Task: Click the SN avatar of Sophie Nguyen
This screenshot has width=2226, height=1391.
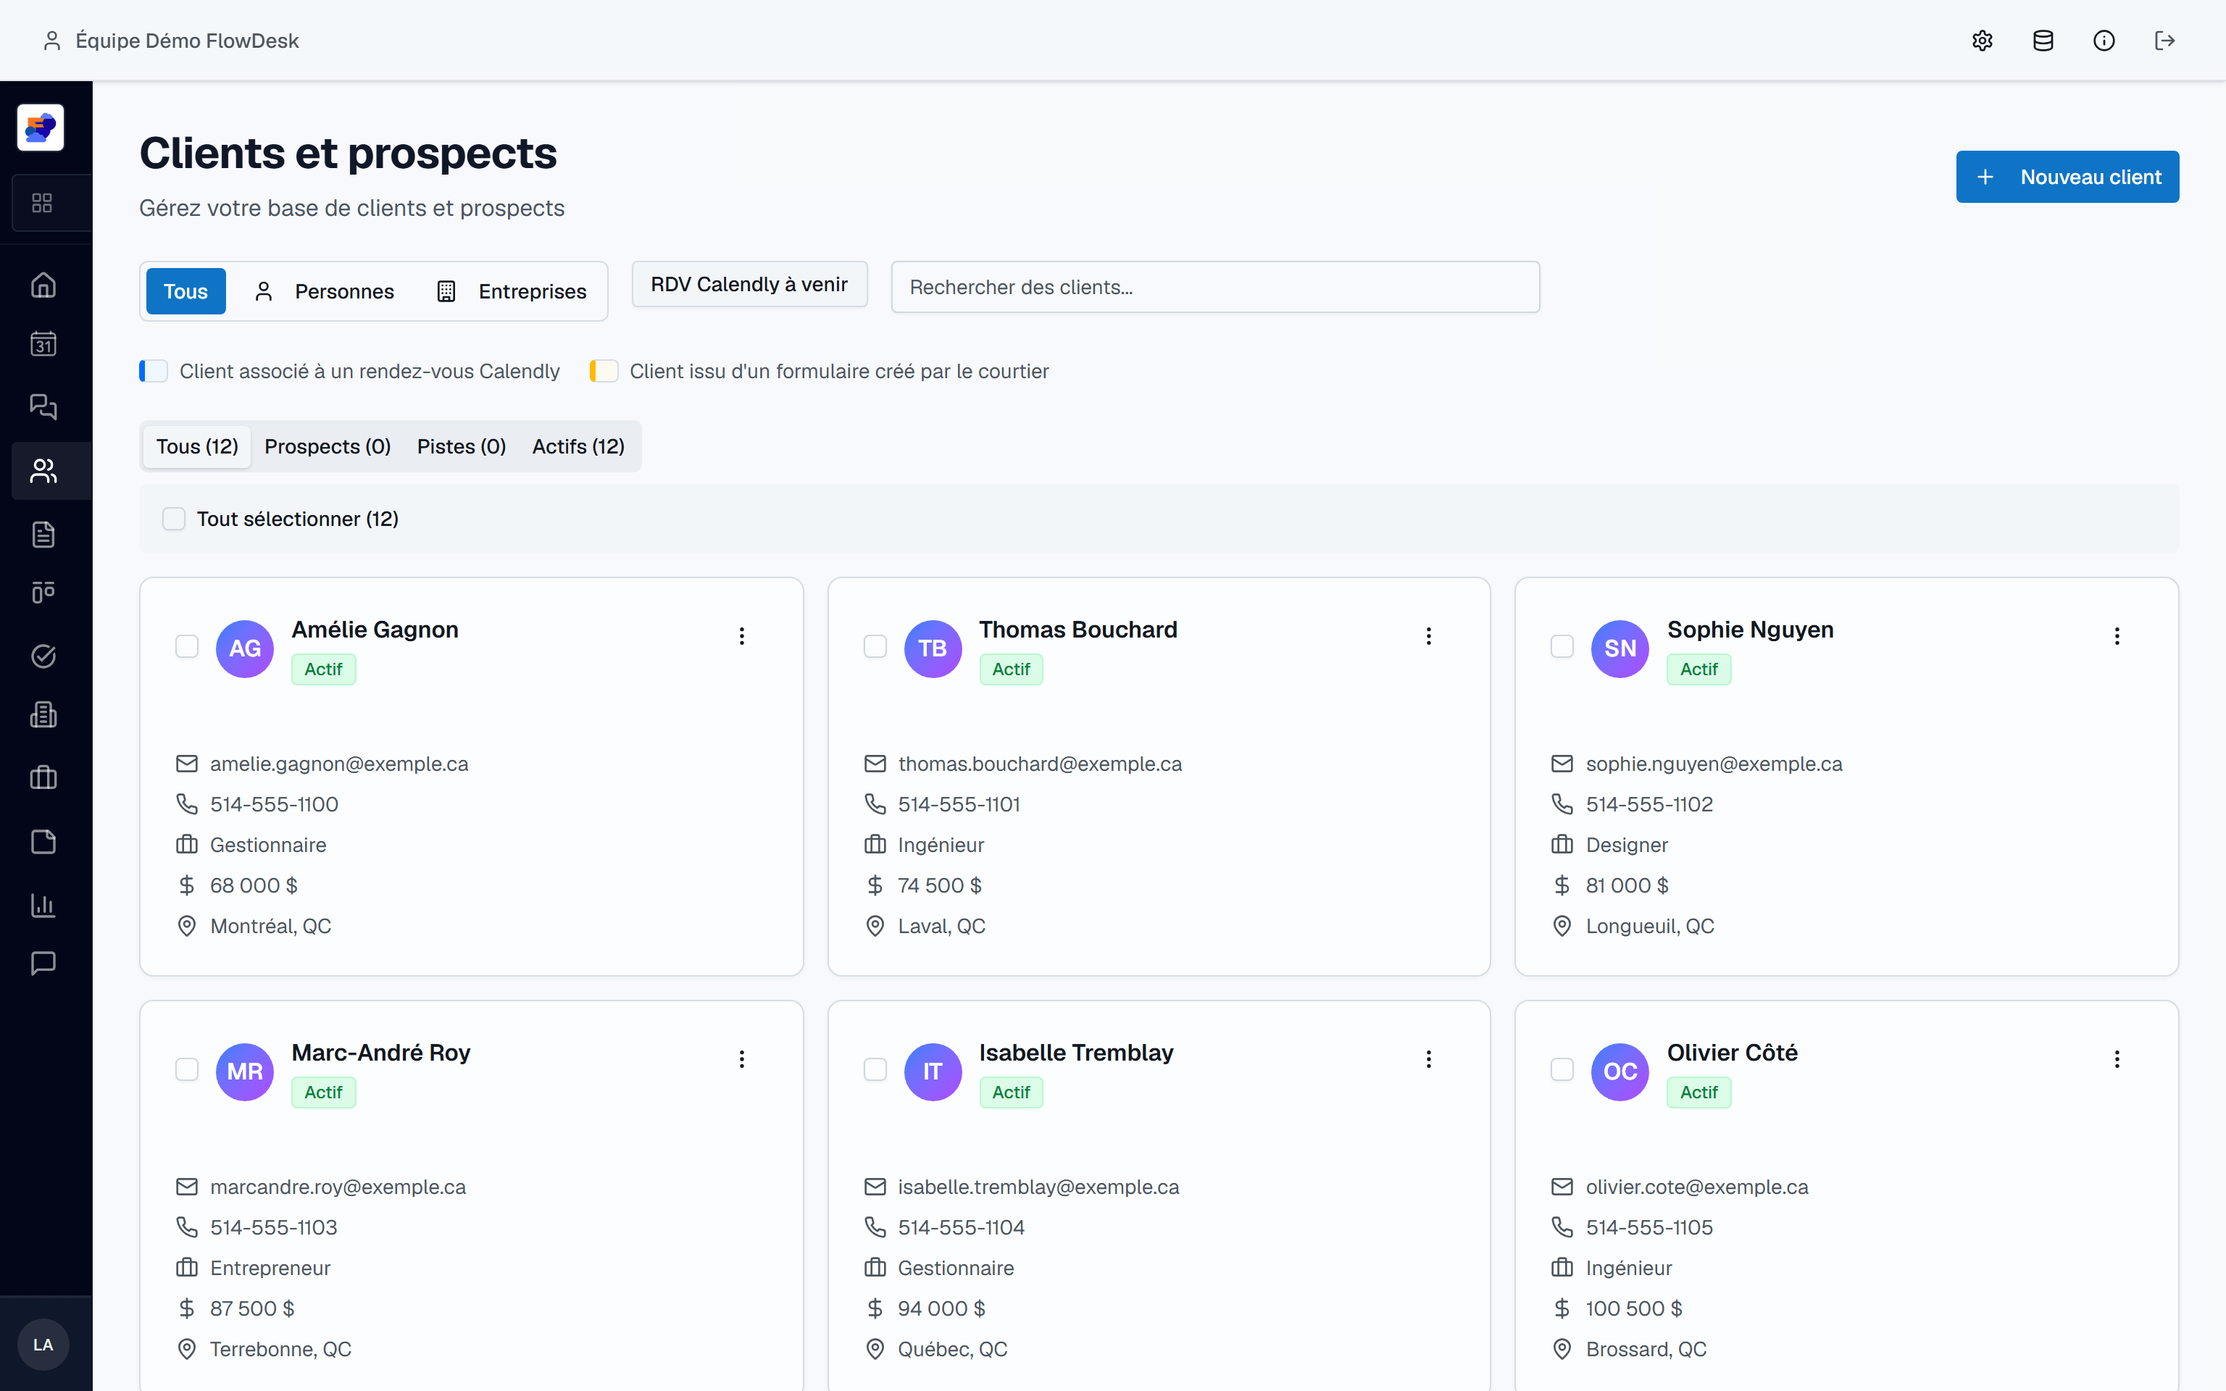Action: [1620, 648]
